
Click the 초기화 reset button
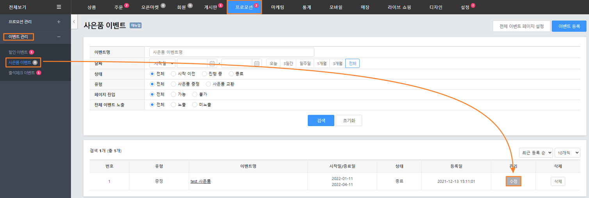[x=349, y=121]
